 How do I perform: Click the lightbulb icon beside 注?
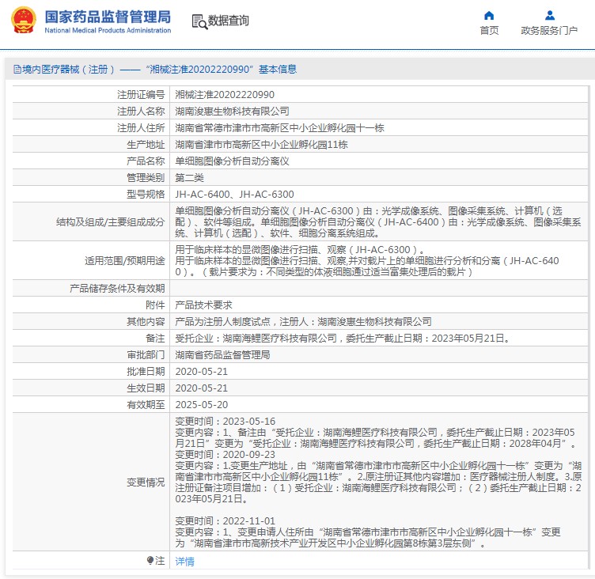[x=150, y=560]
